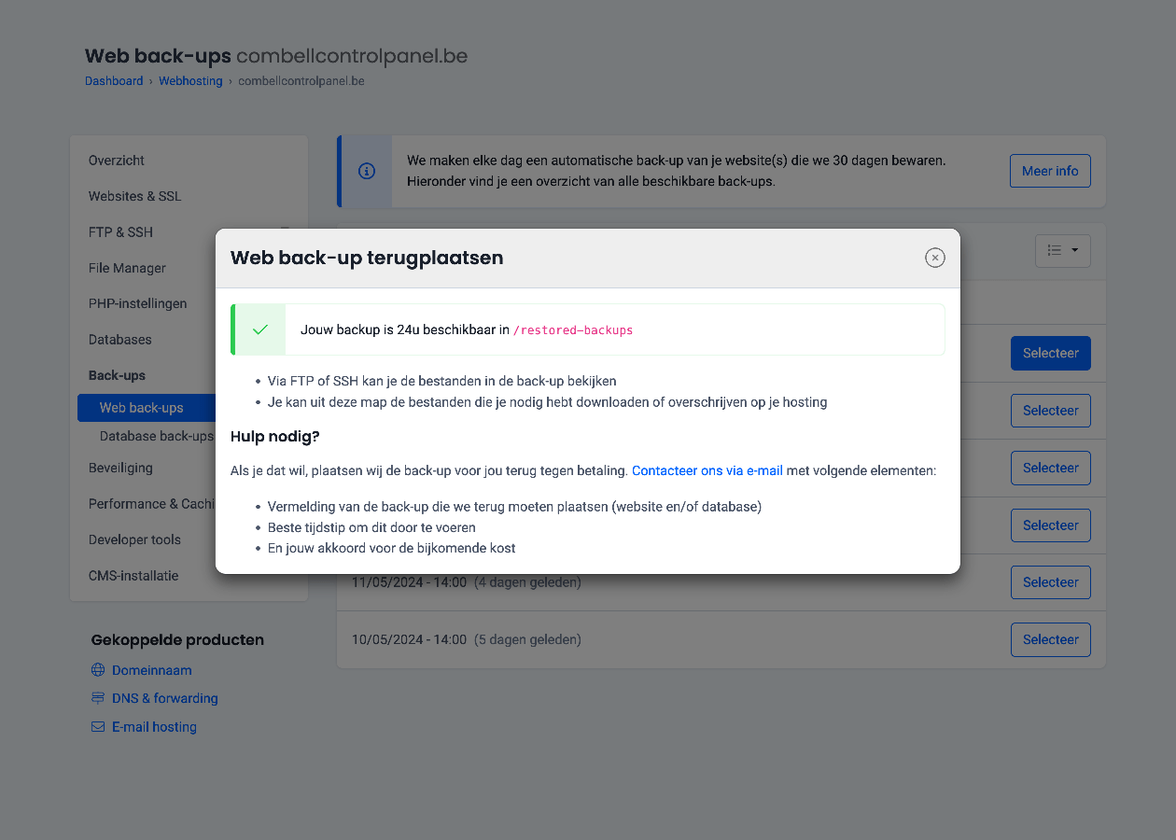Image resolution: width=1176 pixels, height=840 pixels.
Task: Click Contacteer ons via e-mail link
Action: tap(707, 471)
